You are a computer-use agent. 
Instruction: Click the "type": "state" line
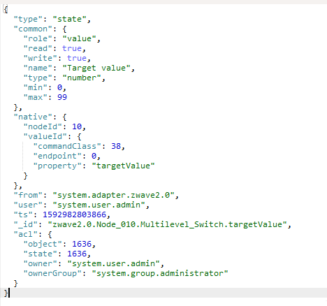pyautogui.click(x=52, y=19)
